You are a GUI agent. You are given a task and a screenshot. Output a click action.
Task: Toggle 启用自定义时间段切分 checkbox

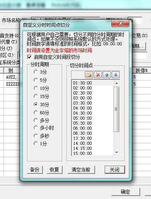[x=29, y=57]
